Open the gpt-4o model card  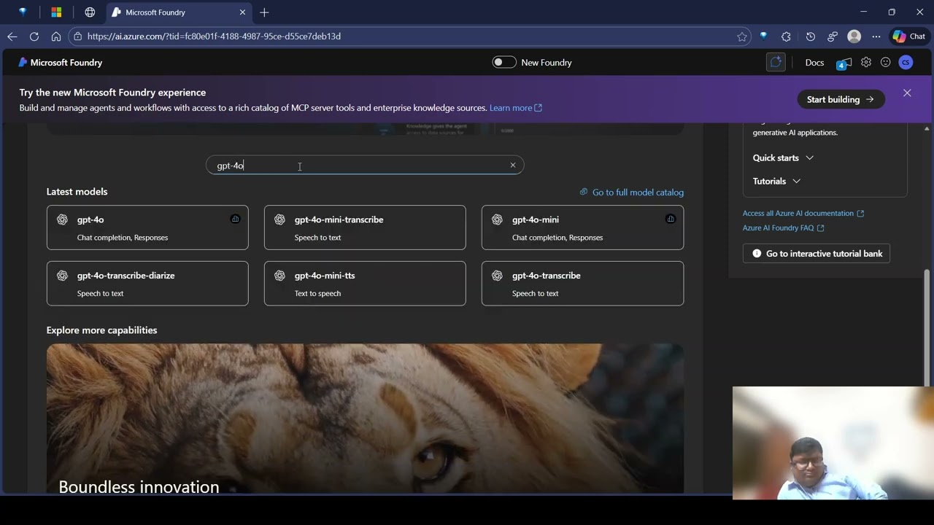[147, 227]
